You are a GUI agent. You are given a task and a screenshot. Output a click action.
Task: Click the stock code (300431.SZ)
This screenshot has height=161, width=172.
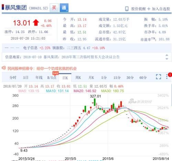pos(39,8)
